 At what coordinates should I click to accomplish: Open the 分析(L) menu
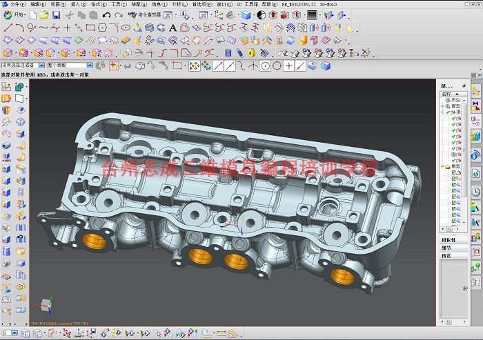[179, 4]
